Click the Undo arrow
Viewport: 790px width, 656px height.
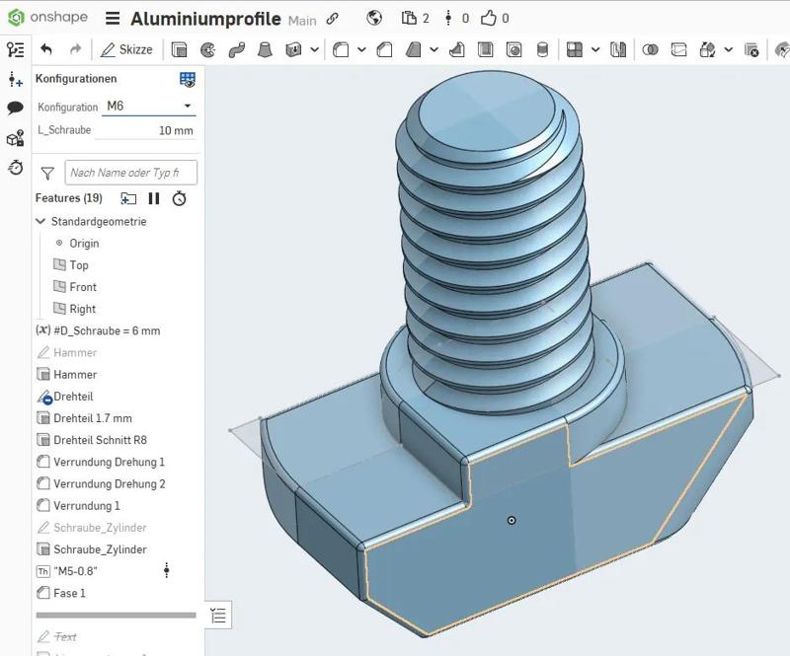(46, 49)
